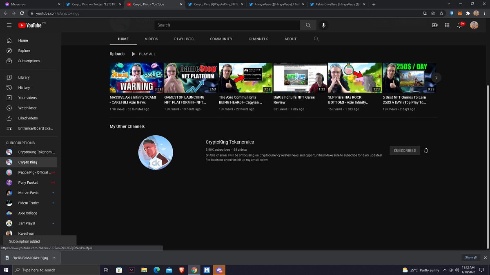Image resolution: width=490 pixels, height=275 pixels.
Task: Open Axie Community Is BEING HEARD thumbnail
Action: [246, 78]
